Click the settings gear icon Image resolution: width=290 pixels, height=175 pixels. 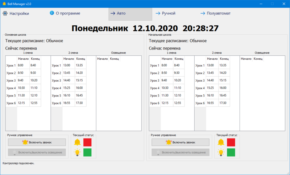(x=5, y=13)
